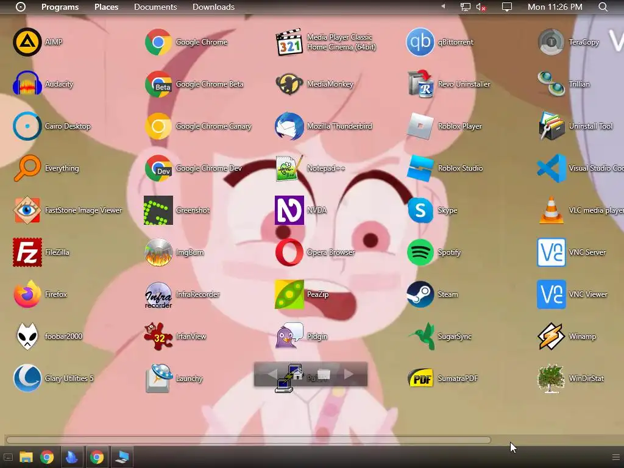
Task: Open Revo Uninstaller icon
Action: point(420,84)
